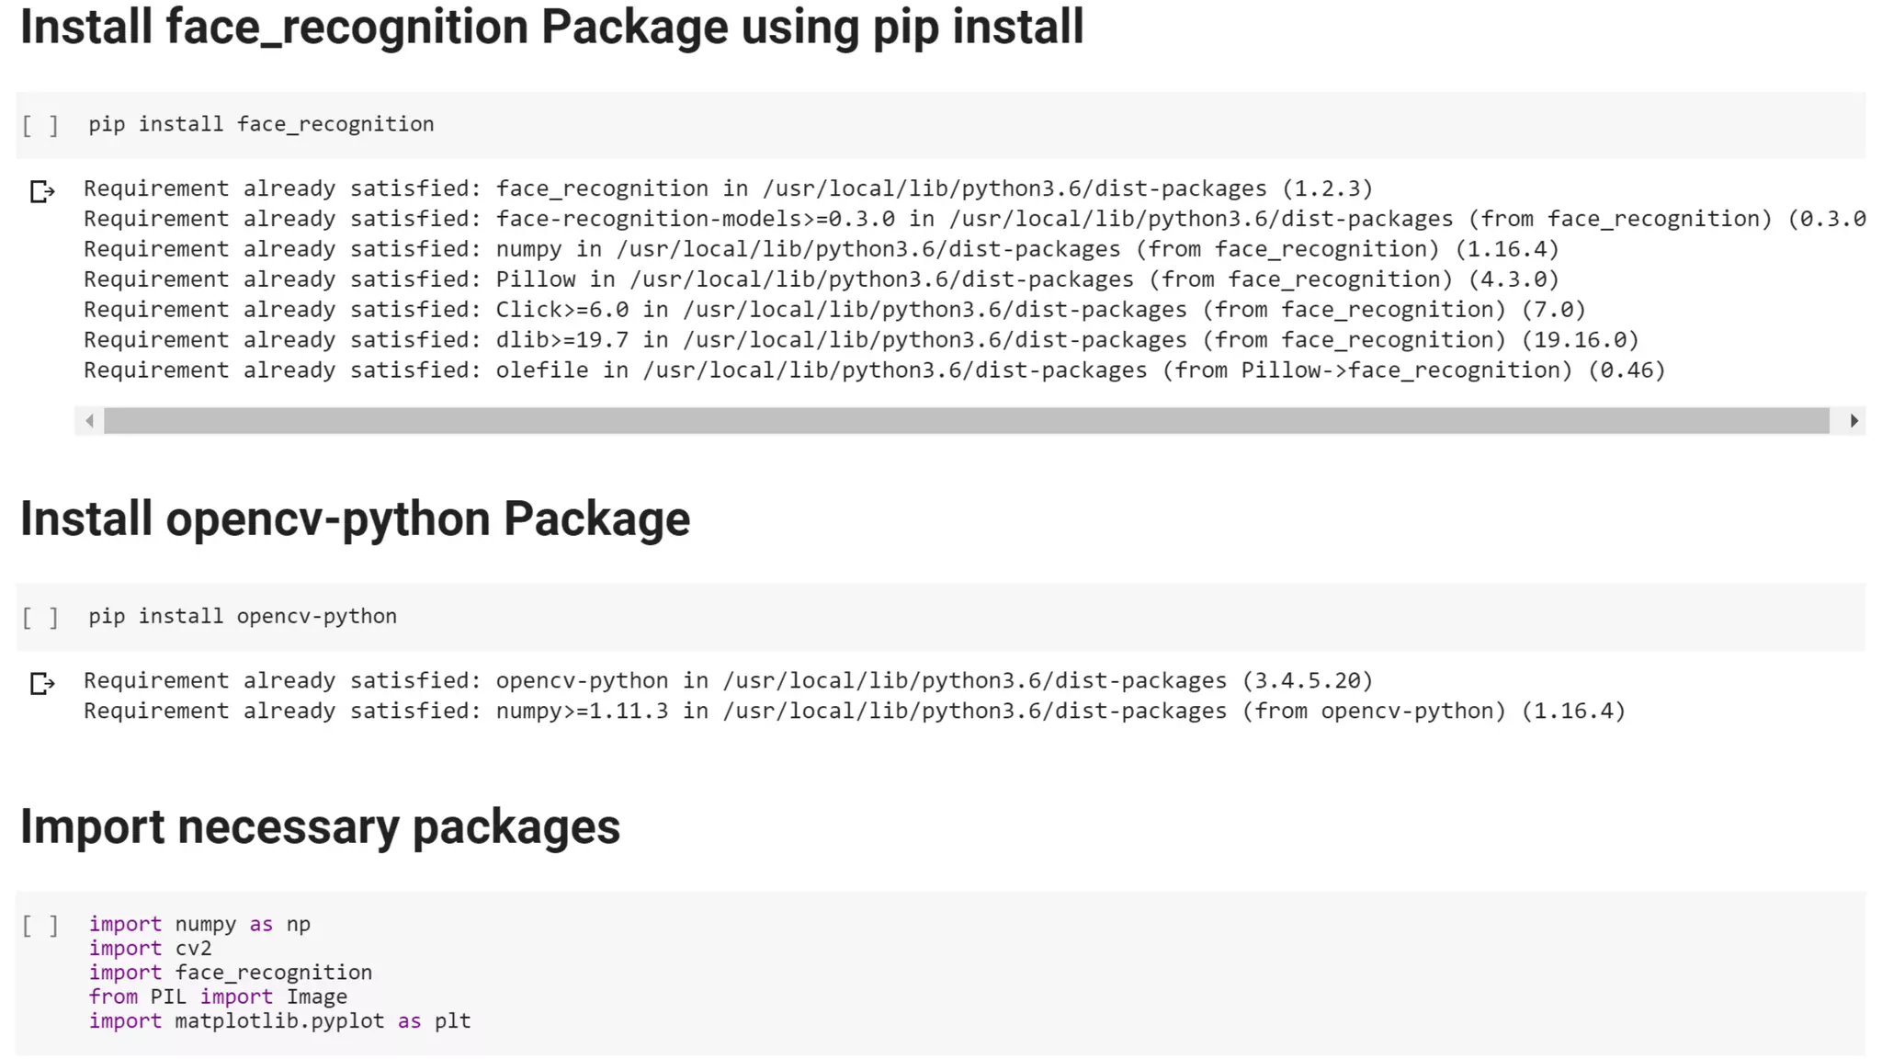1882x1059 pixels.
Task: Click the dlib>=19.7 requirement output line
Action: pos(861,340)
